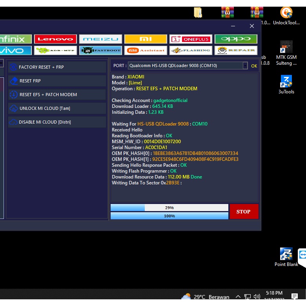Click the red STOP button
Screen dimensions: 306x306
pyautogui.click(x=244, y=211)
